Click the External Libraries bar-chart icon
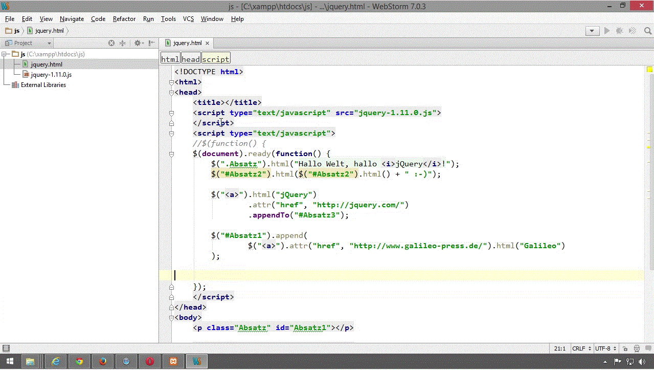Image resolution: width=654 pixels, height=370 pixels. [x=15, y=85]
